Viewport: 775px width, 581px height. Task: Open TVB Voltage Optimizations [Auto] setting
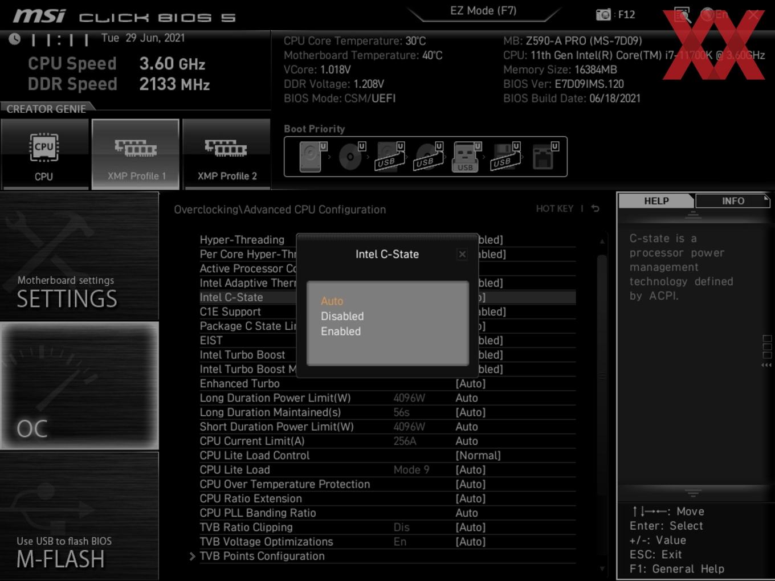pyautogui.click(x=387, y=542)
